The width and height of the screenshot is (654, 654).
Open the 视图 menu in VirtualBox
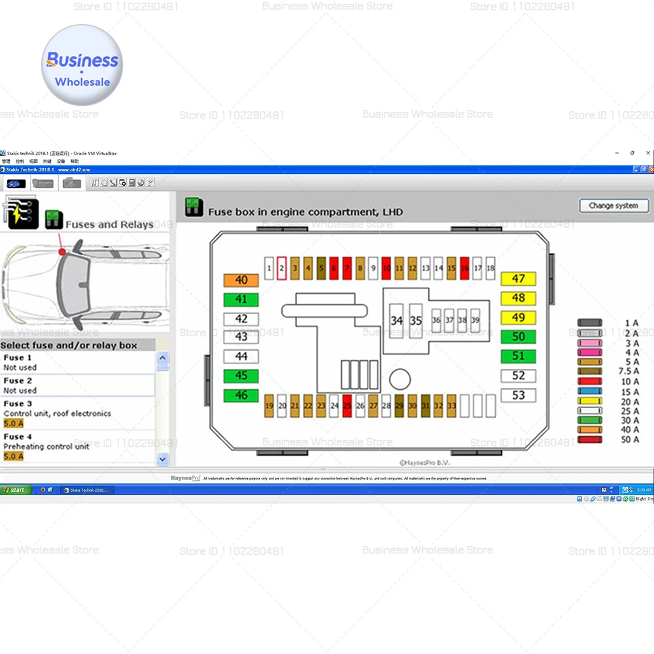(x=33, y=162)
